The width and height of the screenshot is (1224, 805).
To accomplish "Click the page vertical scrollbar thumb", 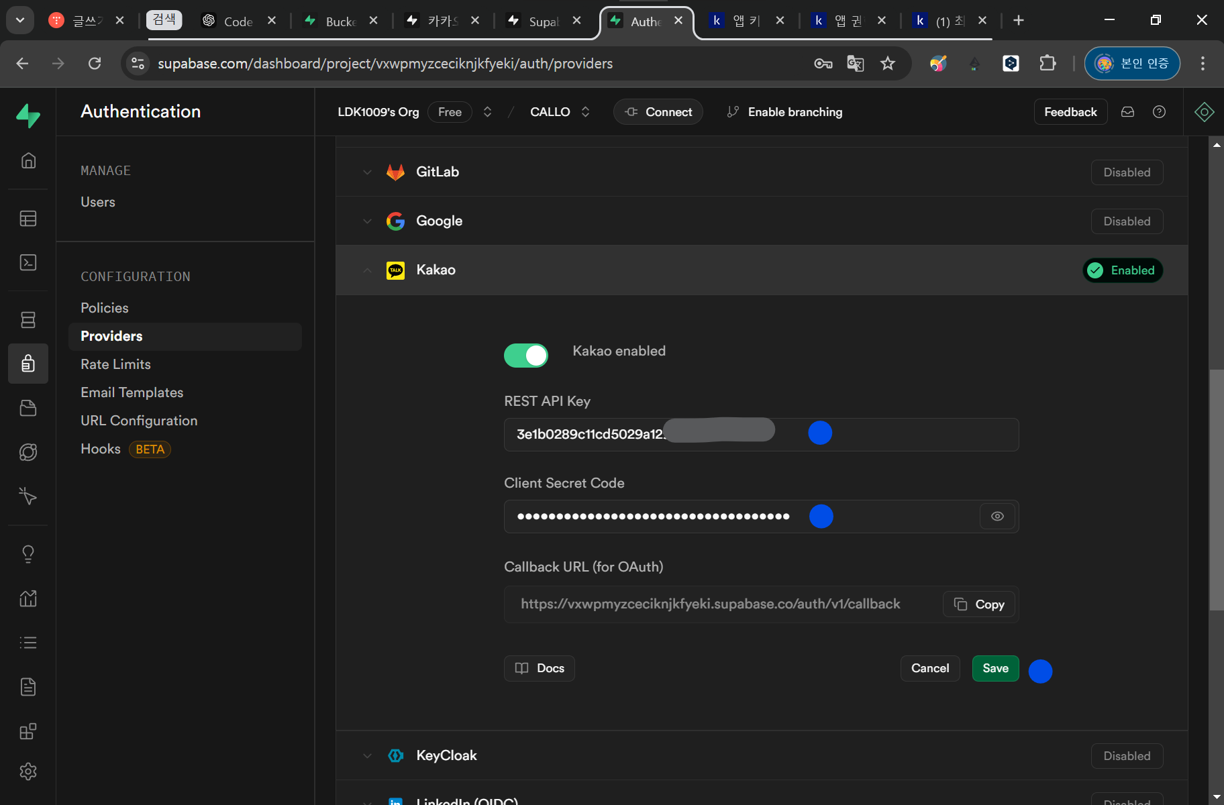I will pos(1217,490).
